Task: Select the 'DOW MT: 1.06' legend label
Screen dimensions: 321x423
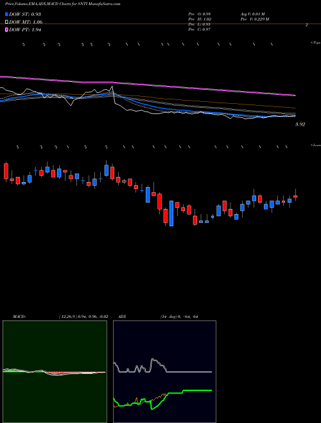Action: coord(26,22)
